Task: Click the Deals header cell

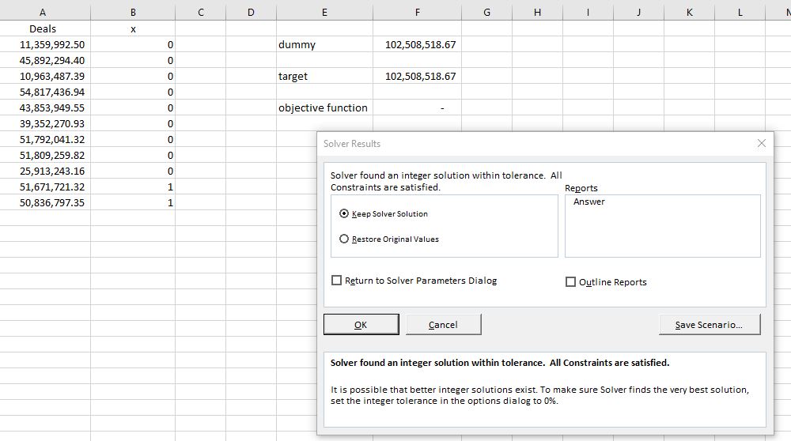Action: click(x=45, y=28)
